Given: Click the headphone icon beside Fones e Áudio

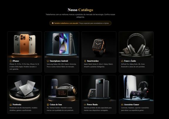Looking at the screenshot, I should (x=122, y=61).
